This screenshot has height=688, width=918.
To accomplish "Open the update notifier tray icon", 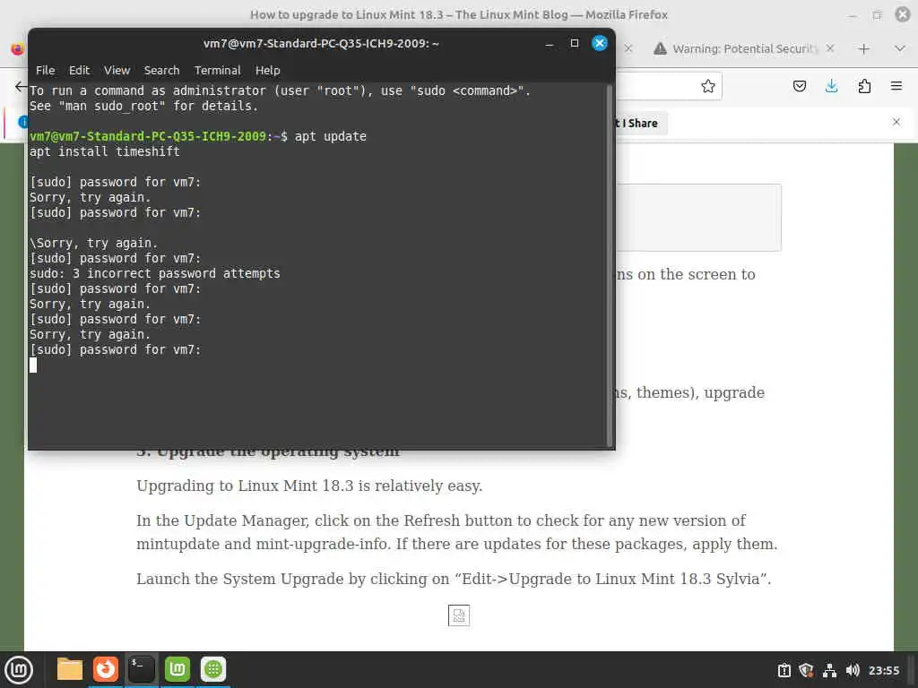I will click(784, 670).
